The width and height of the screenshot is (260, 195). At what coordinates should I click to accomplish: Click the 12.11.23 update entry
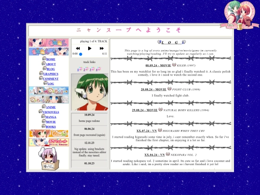[x=90, y=149]
